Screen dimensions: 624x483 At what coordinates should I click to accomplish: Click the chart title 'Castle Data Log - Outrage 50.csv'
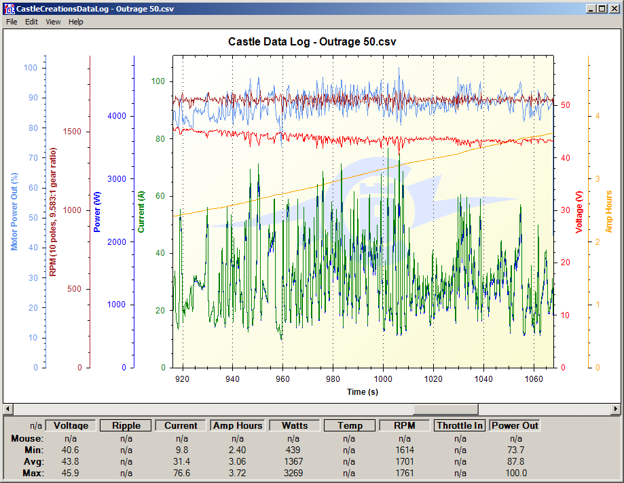click(x=312, y=42)
